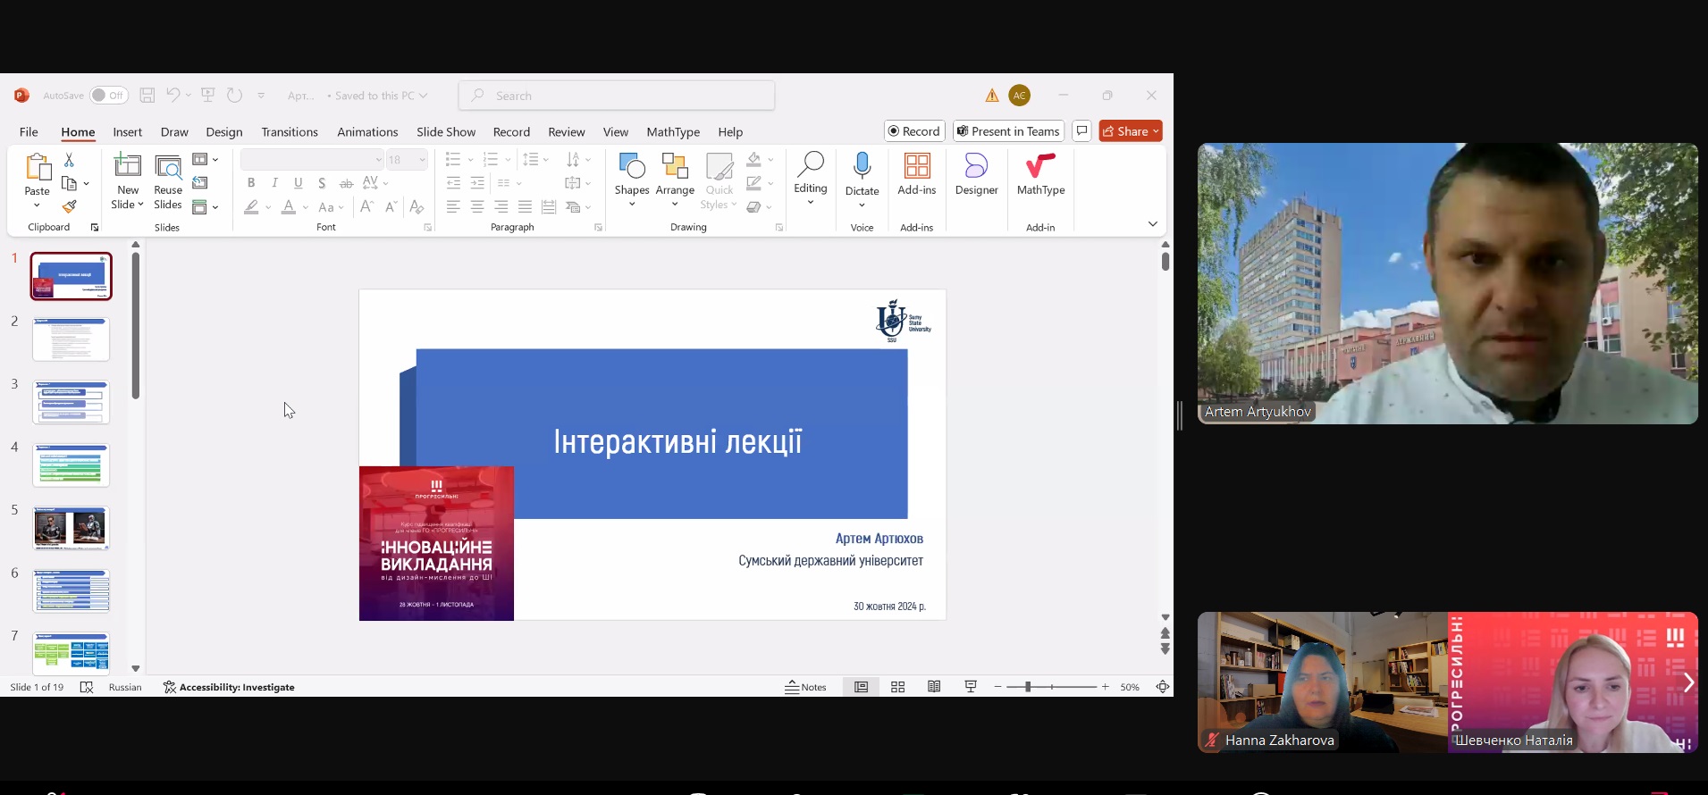Select slide 5 thumbnail

click(x=71, y=528)
